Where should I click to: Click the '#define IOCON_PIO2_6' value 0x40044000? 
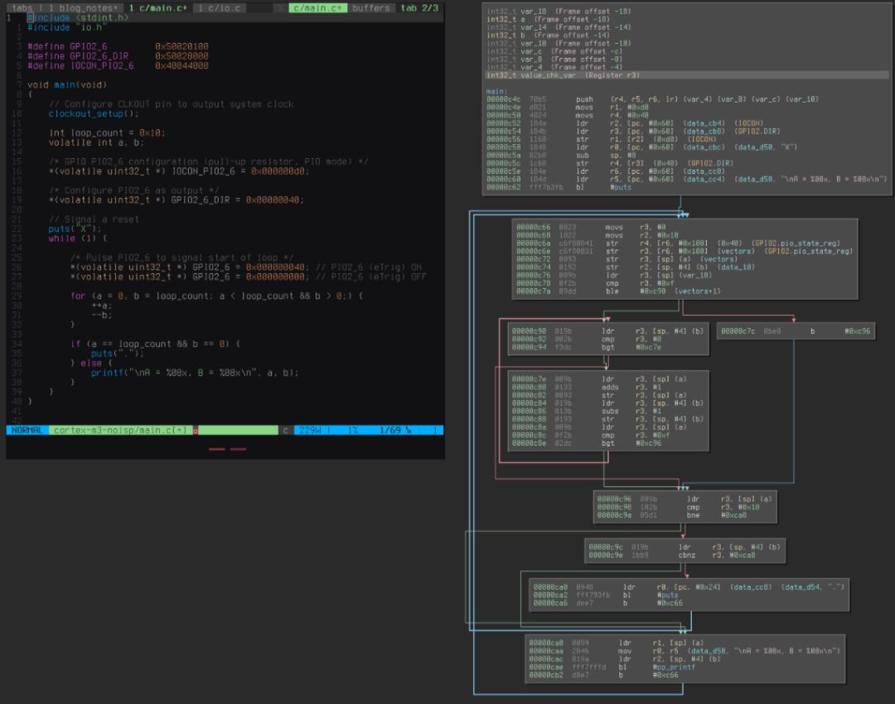click(181, 65)
